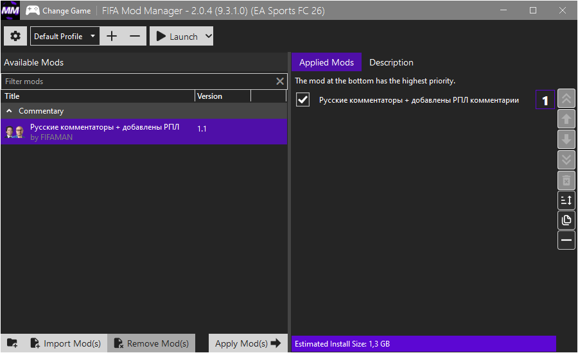The width and height of the screenshot is (578, 353).
Task: Click the sort order icon in right sidebar
Action: pos(566,200)
